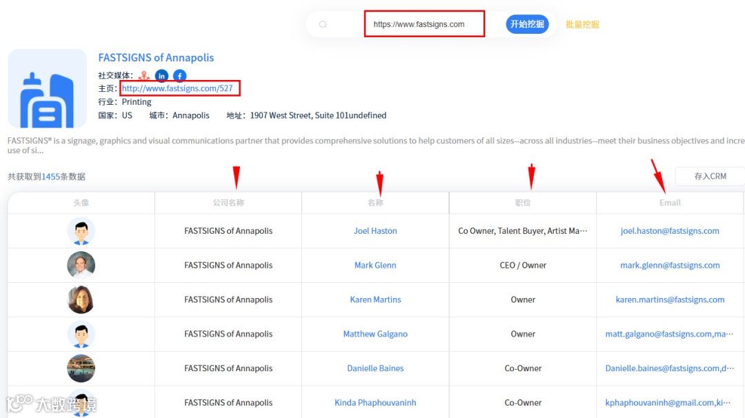
Task: Open Danielle Baines' profile link
Action: point(375,368)
